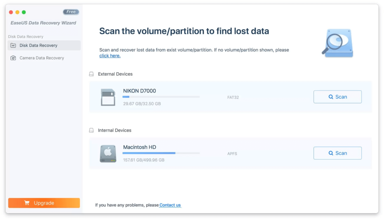Select the Macintosh HD volume name
The height and width of the screenshot is (220, 384).
click(139, 147)
